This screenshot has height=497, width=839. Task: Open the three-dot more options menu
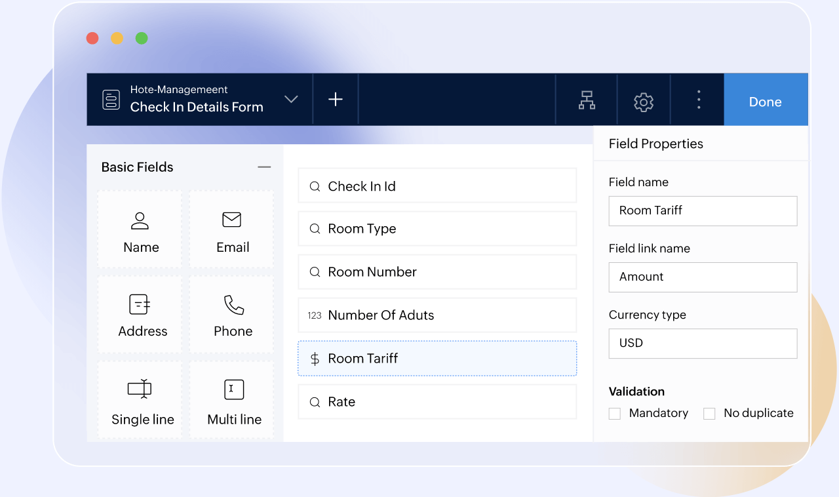(697, 99)
